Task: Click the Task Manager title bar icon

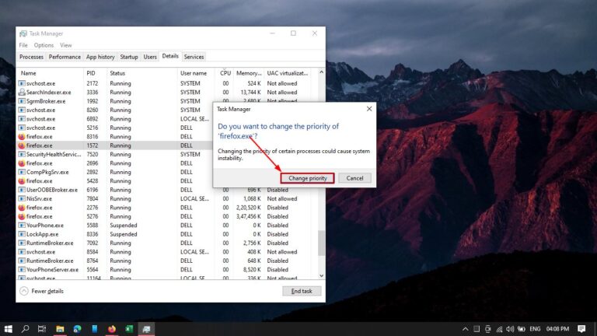Action: 23,33
